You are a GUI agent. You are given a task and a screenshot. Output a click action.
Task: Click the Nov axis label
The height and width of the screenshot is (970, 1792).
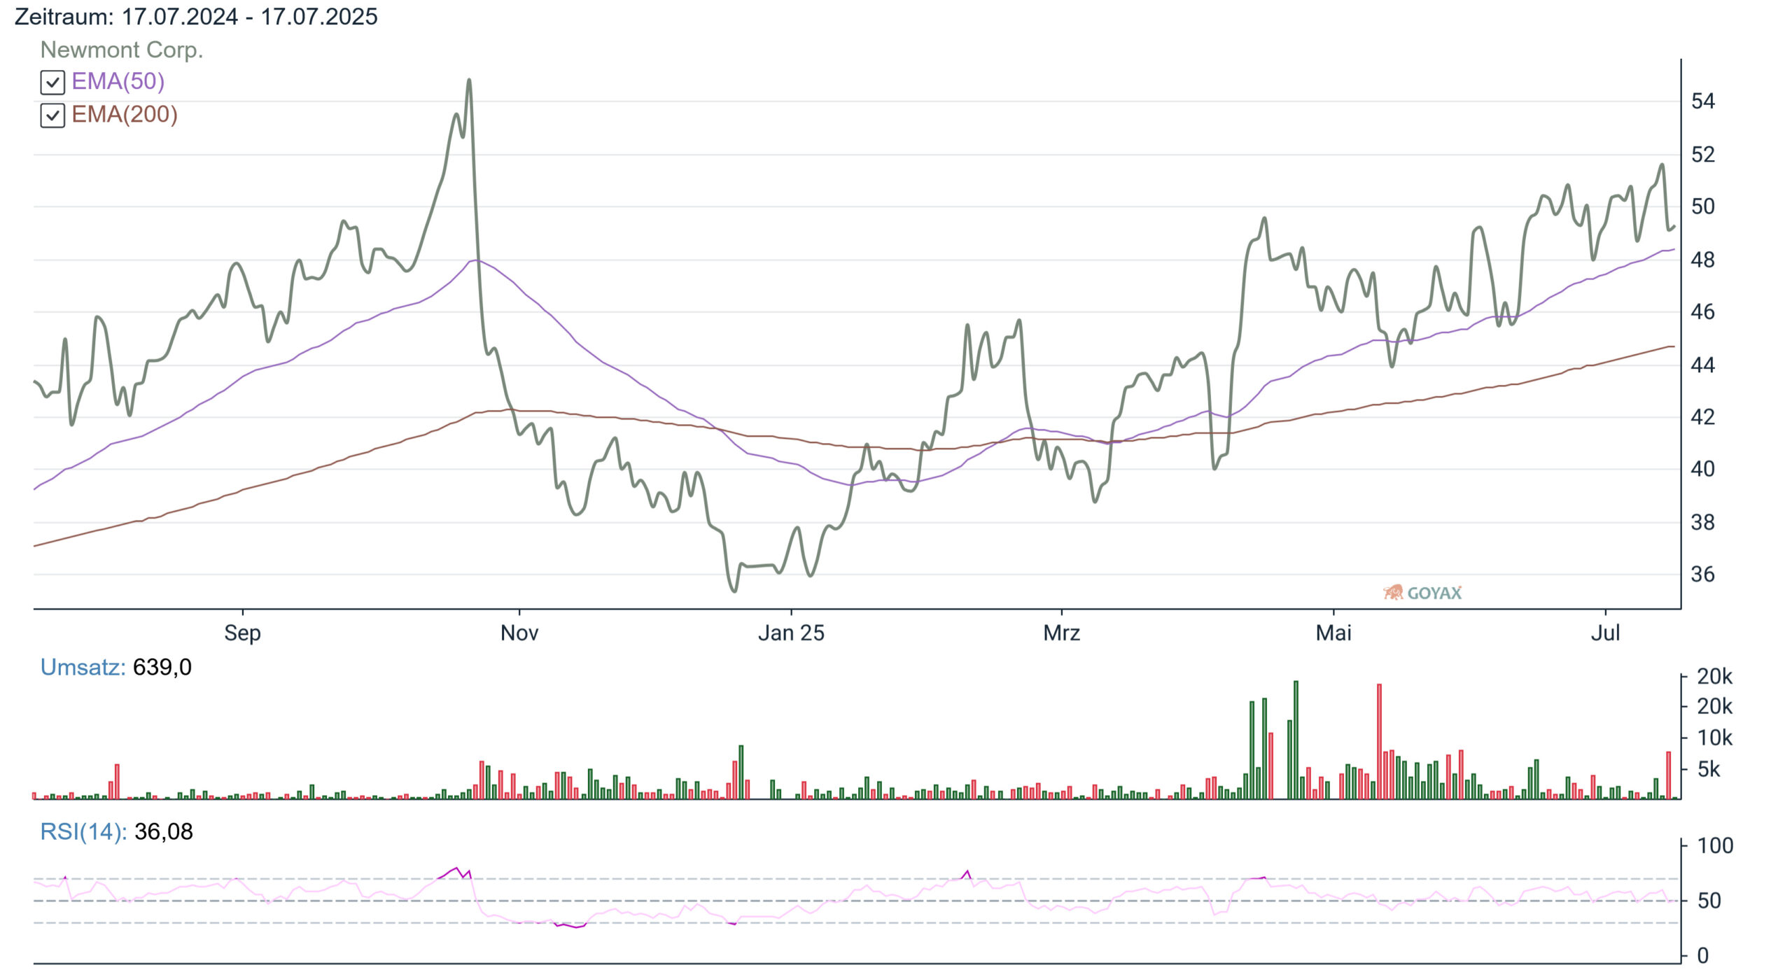click(519, 633)
